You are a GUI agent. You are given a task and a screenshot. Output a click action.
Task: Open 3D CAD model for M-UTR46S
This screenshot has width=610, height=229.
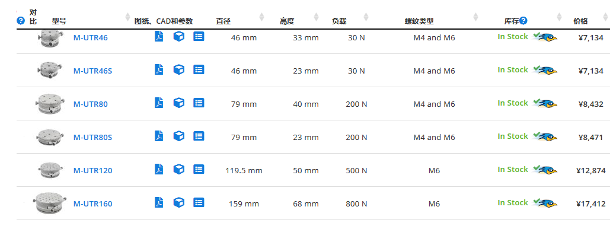(x=178, y=70)
